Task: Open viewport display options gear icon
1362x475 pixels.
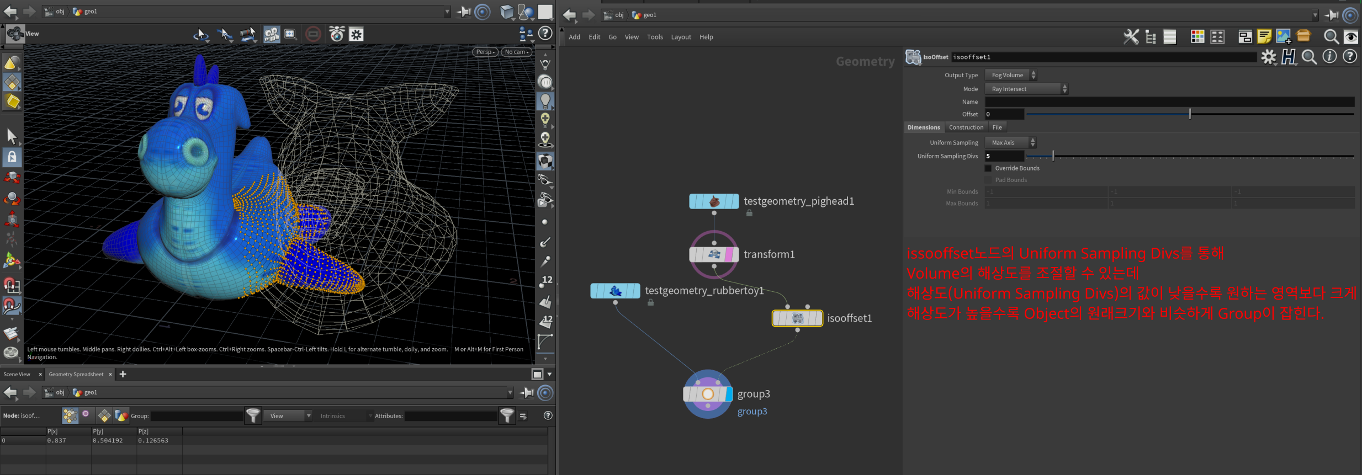Action: click(356, 35)
